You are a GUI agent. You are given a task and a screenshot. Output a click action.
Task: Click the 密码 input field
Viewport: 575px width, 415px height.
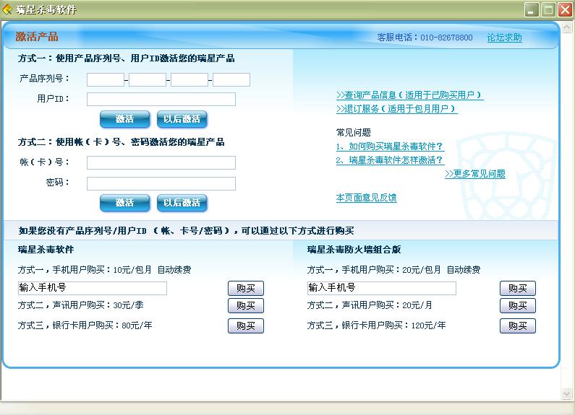pos(161,183)
